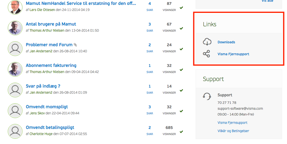Viewport: 287px width, 144px height.
Task: Click the avatar beside Omvendt betalingspligt
Action: coord(15,131)
